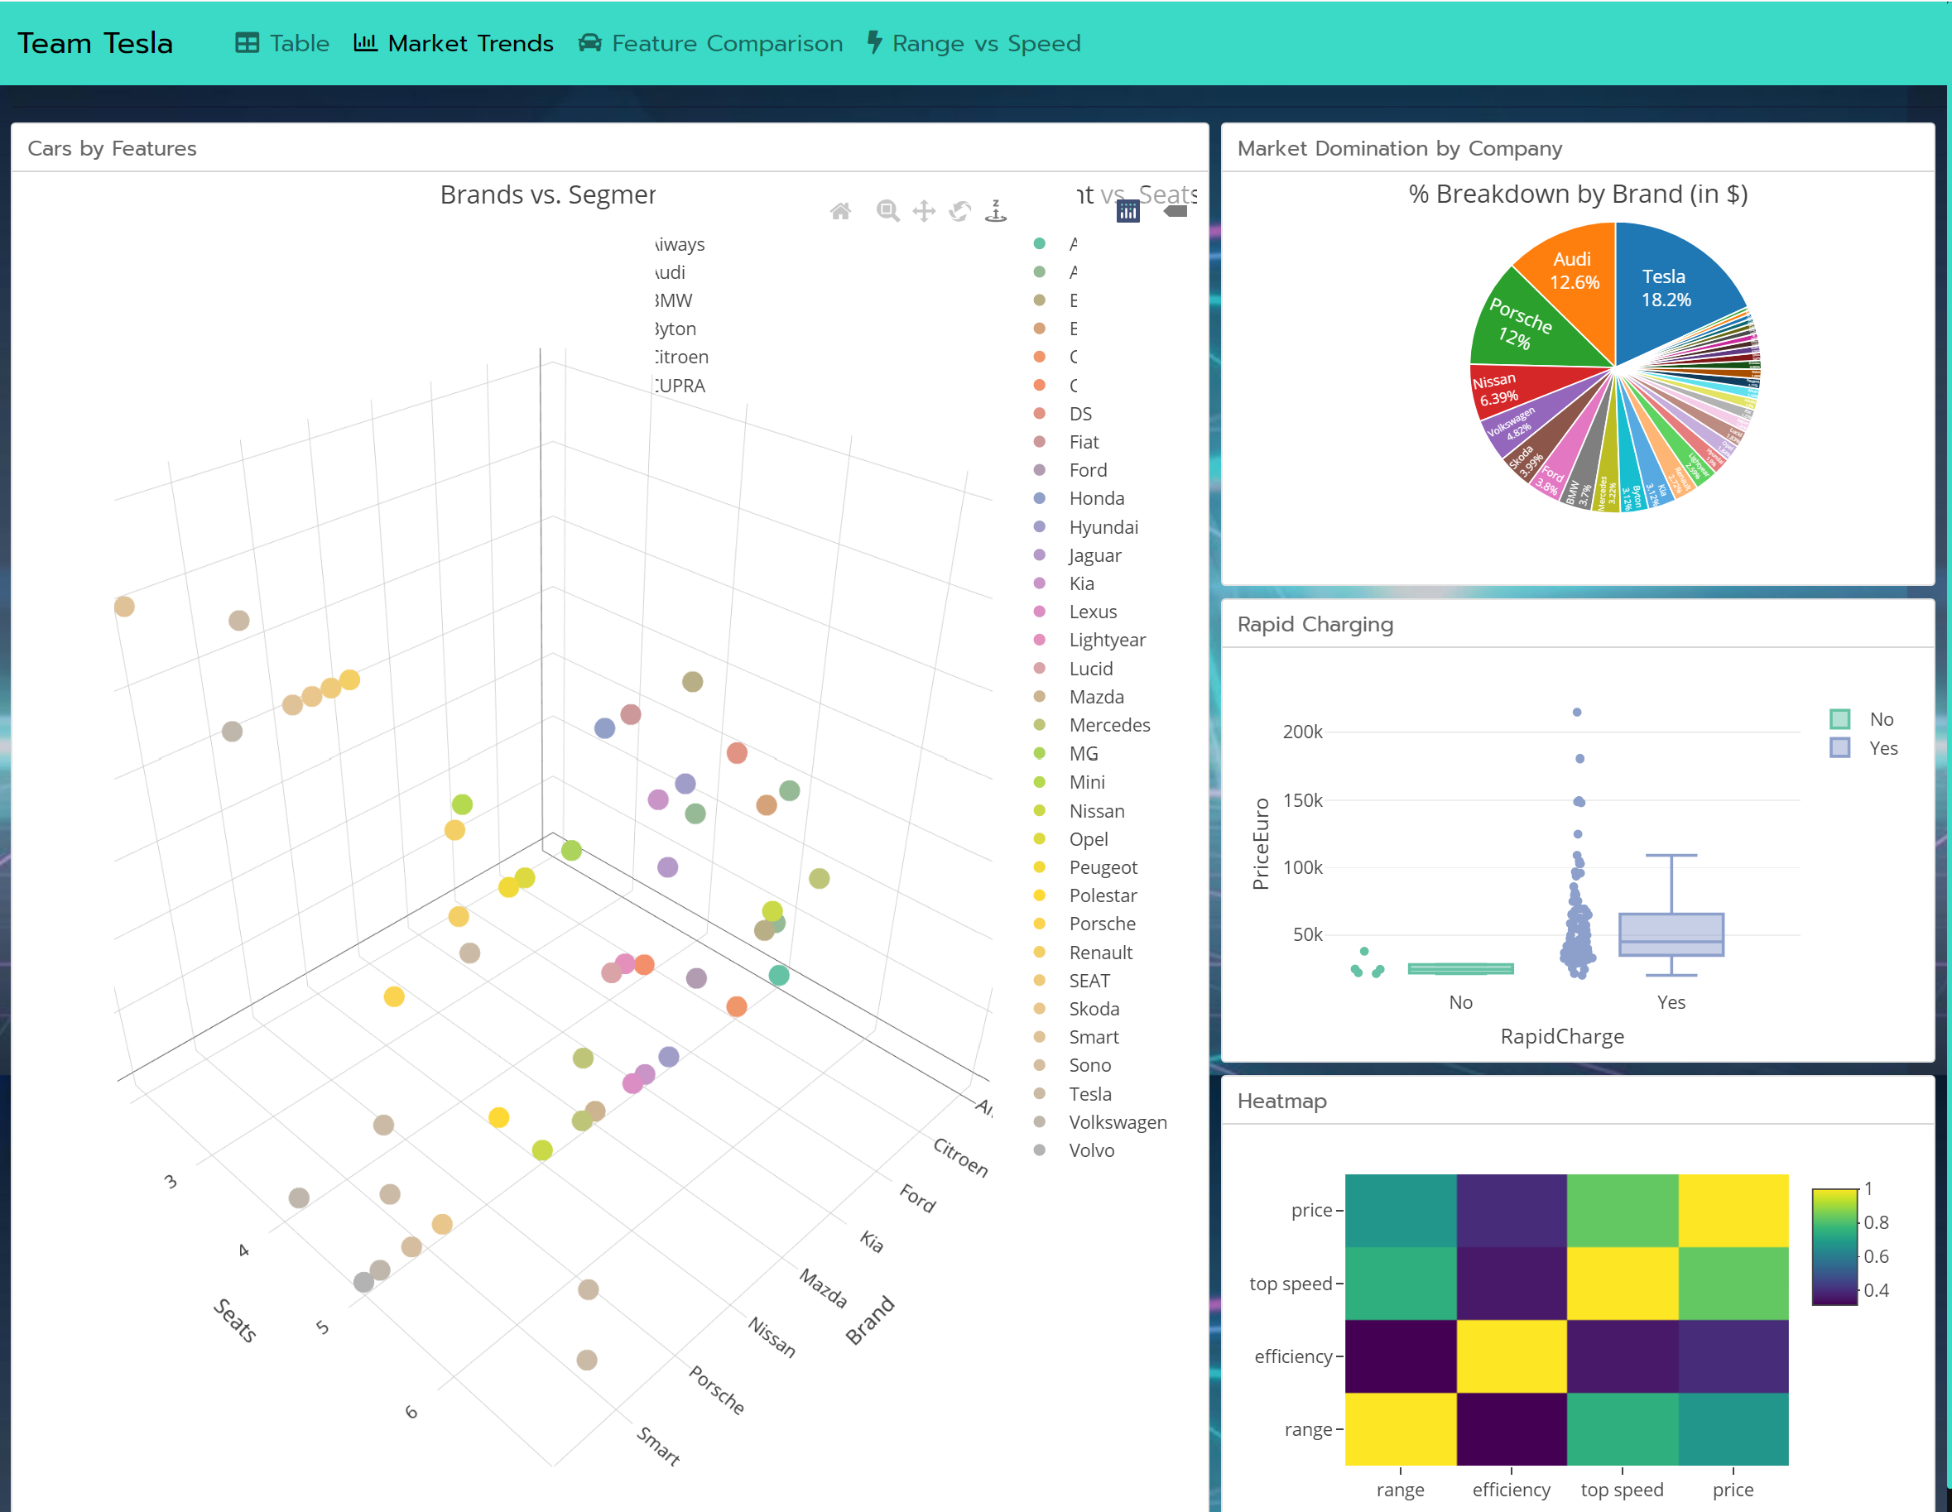Toggle Hyundai in the scatter legend
Screen dimensions: 1952x1512
click(1103, 527)
